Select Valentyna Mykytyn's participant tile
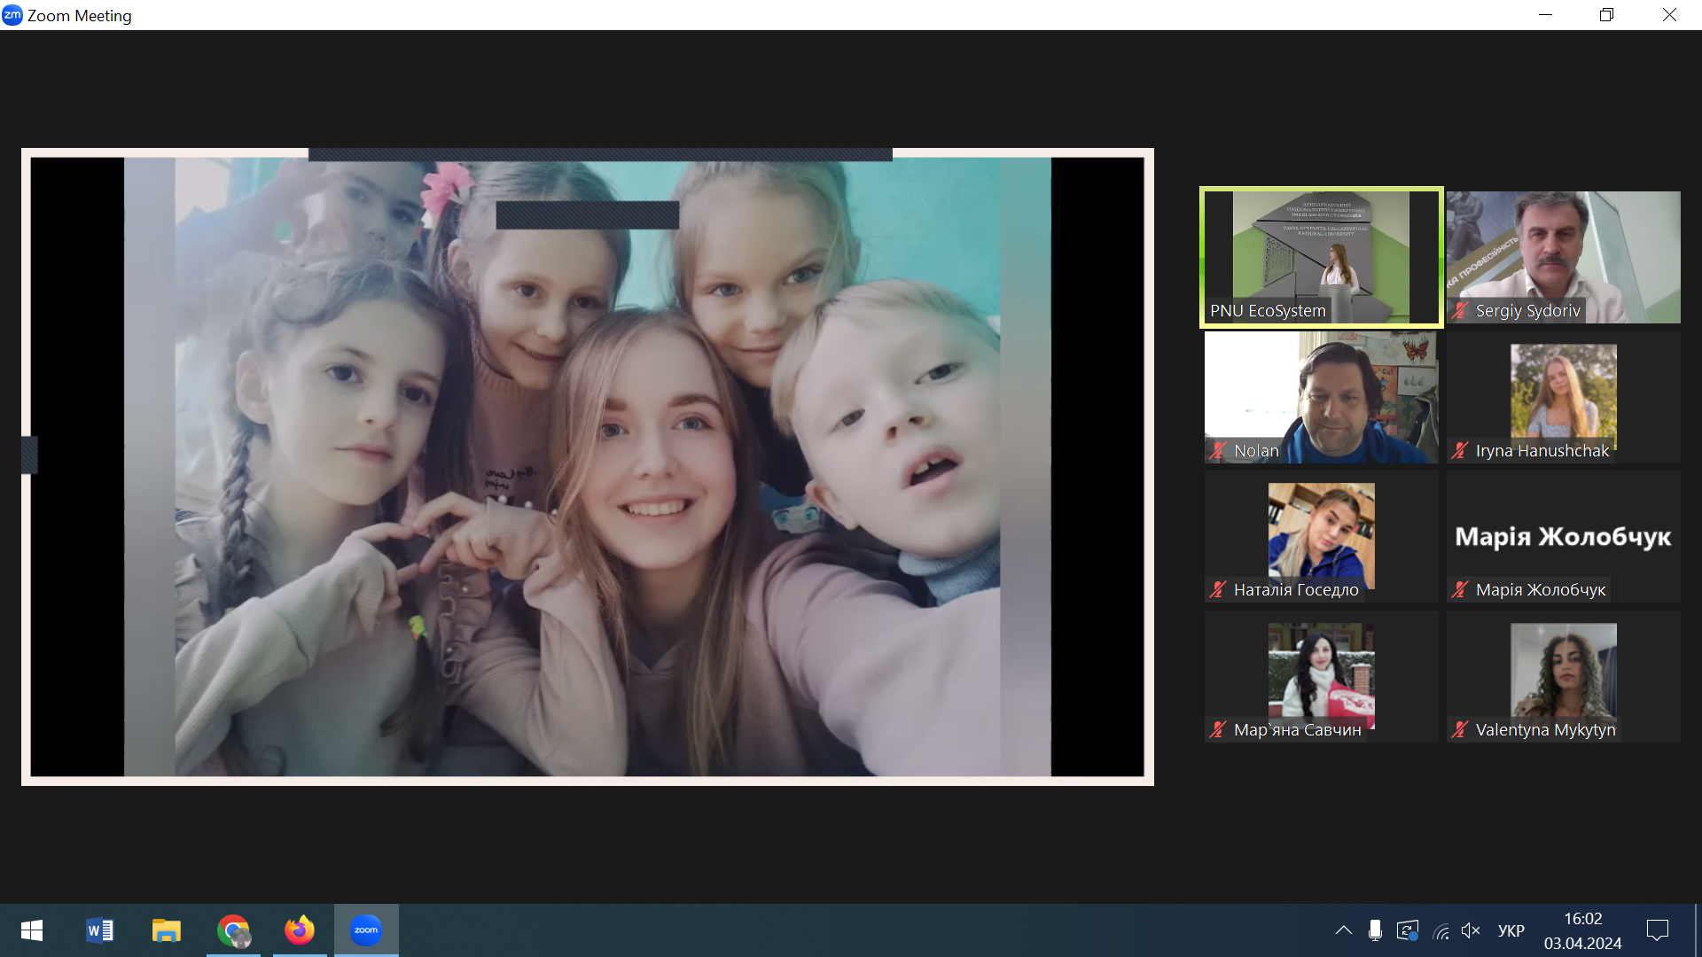 (1563, 677)
